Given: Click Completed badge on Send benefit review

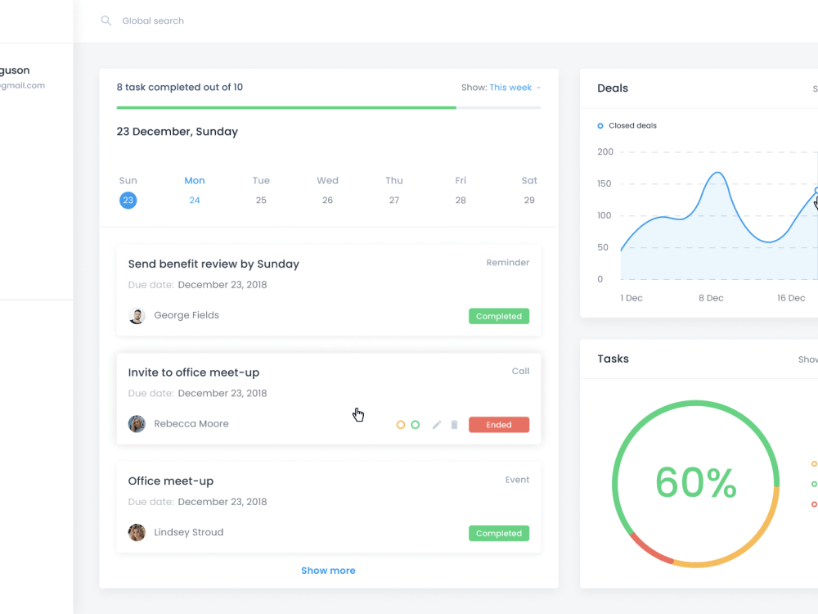Looking at the screenshot, I should coord(499,316).
